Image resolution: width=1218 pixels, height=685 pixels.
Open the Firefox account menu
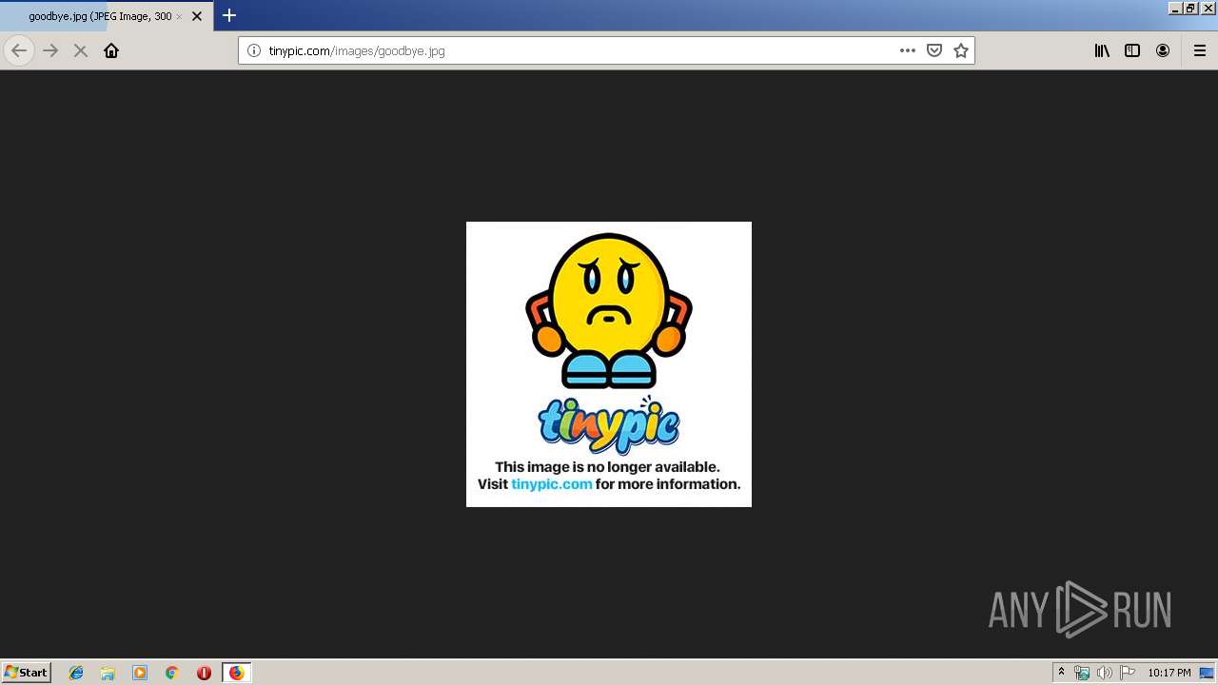coord(1163,50)
